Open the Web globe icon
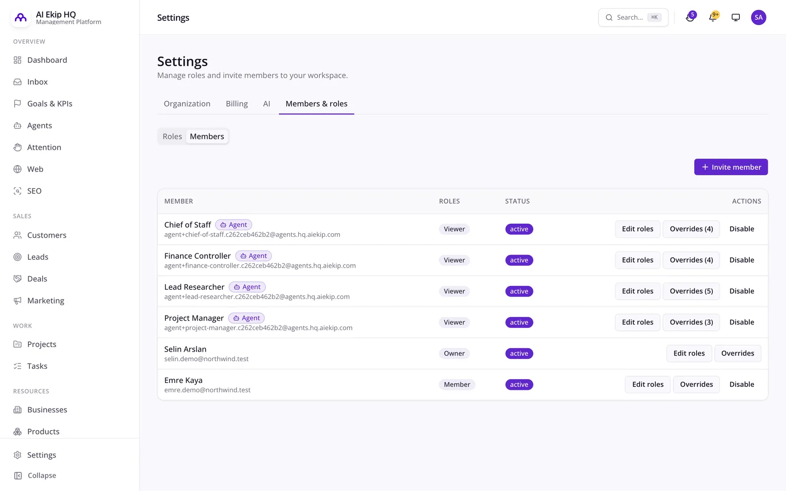This screenshot has width=786, height=491. (x=18, y=169)
